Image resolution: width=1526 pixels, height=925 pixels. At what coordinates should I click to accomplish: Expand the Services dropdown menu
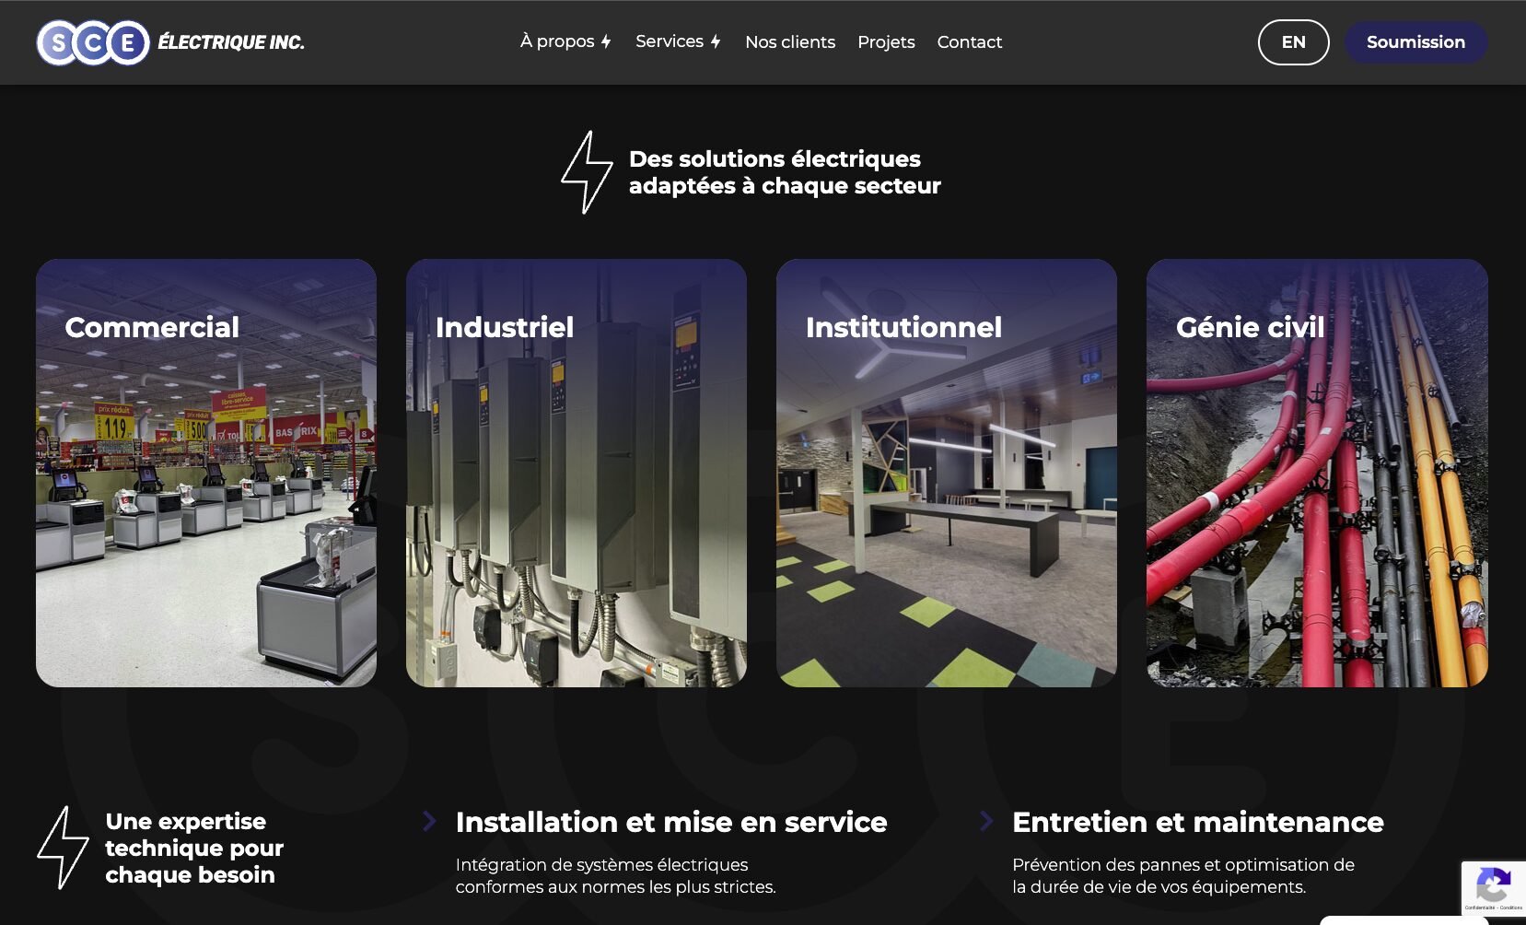click(x=669, y=41)
